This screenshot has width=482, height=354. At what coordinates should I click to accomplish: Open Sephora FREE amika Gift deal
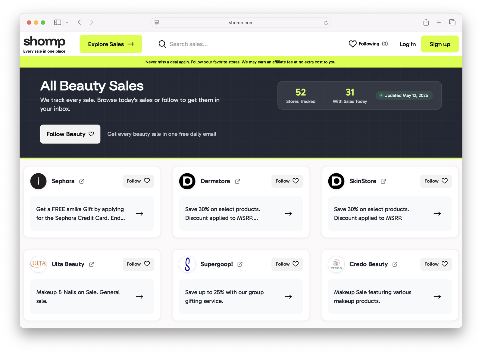tap(92, 213)
